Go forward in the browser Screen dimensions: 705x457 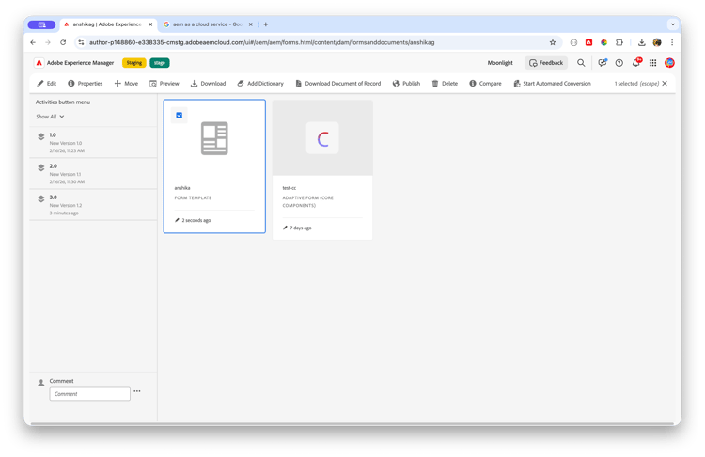coord(48,42)
